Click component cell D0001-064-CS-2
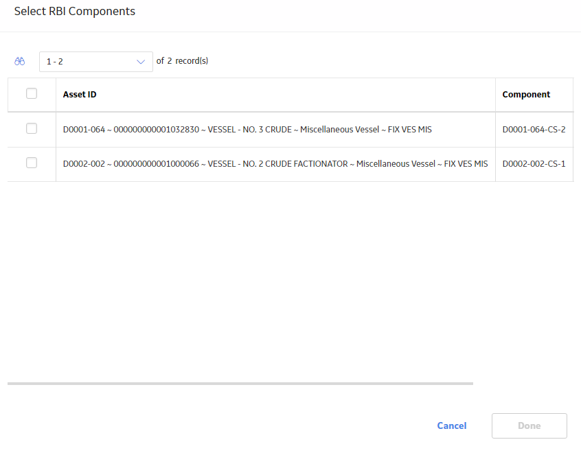 [534, 130]
